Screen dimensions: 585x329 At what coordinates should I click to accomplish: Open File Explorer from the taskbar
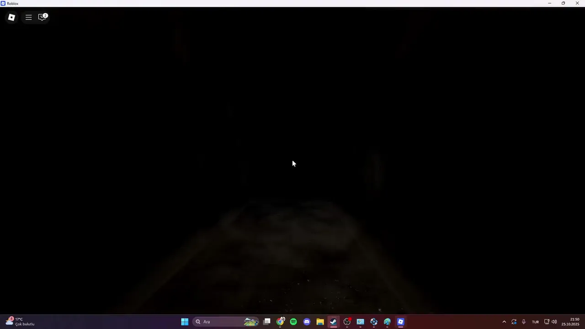point(320,322)
